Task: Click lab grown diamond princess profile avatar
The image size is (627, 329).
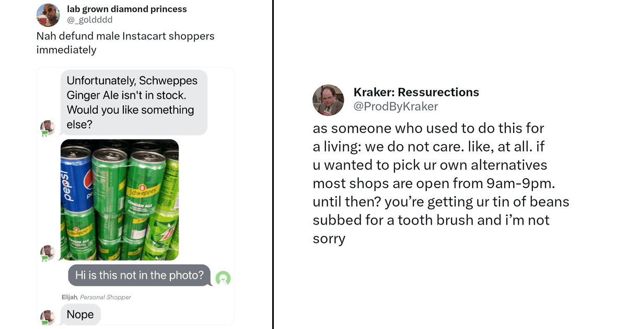Action: click(48, 15)
